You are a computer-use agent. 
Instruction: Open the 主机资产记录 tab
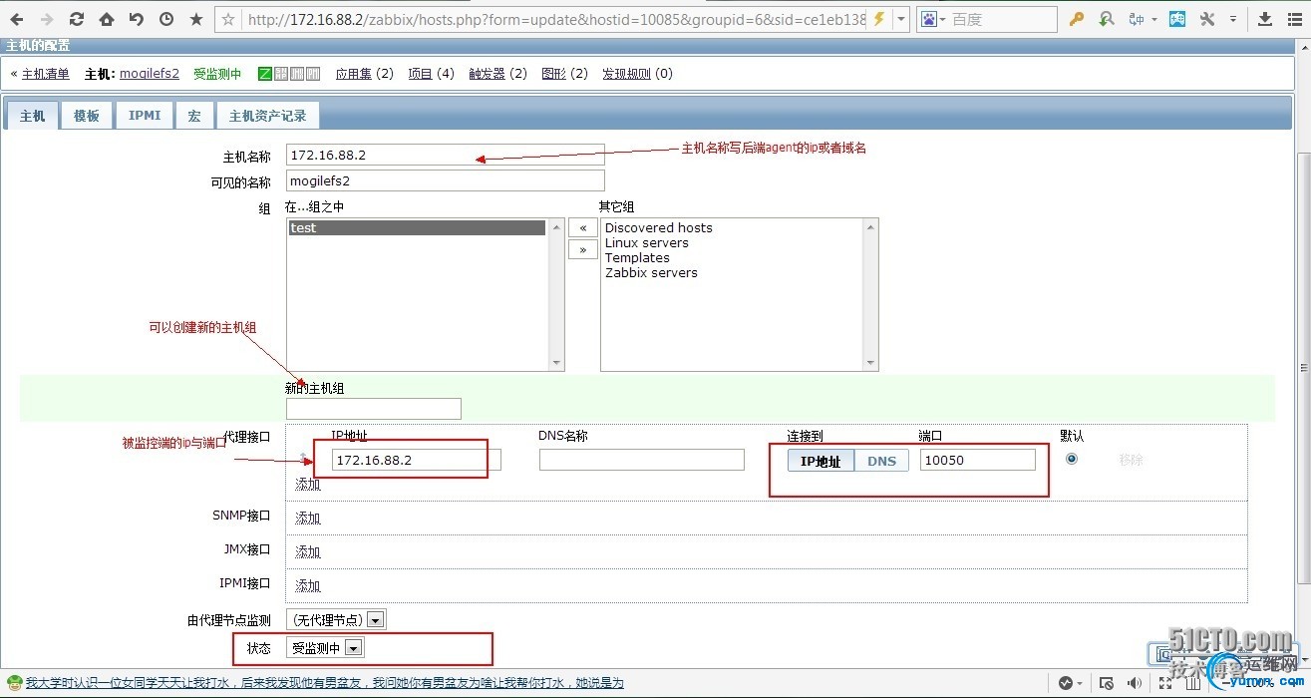(x=267, y=116)
